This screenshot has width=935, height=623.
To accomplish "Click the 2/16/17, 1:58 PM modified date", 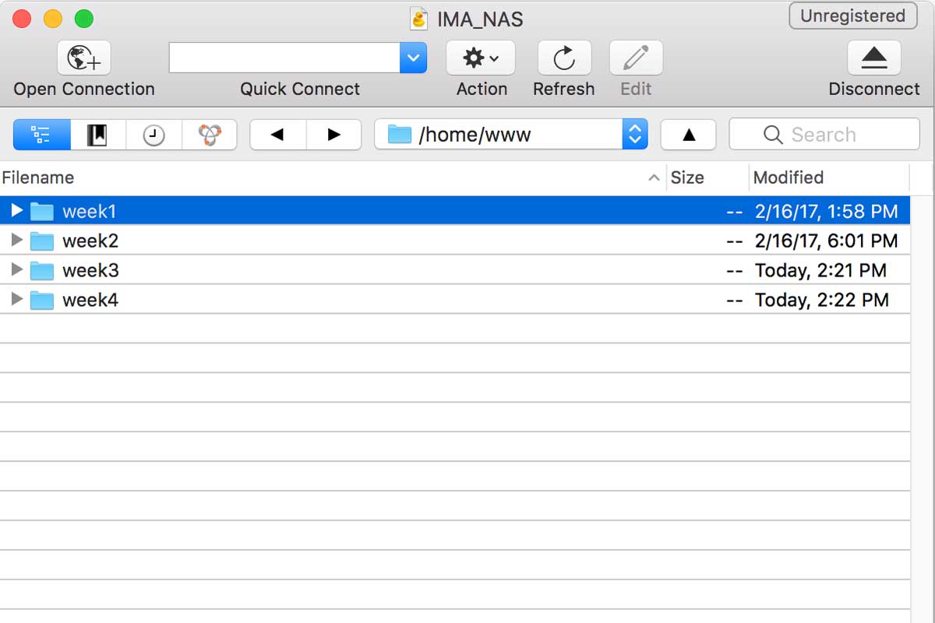I will [827, 211].
